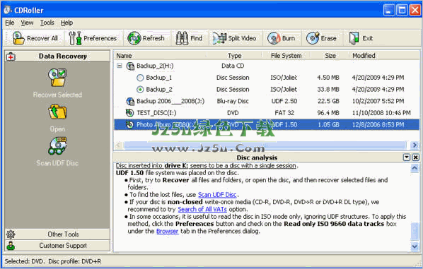Click the Erase disc icon
423x269 pixels.
(313, 38)
